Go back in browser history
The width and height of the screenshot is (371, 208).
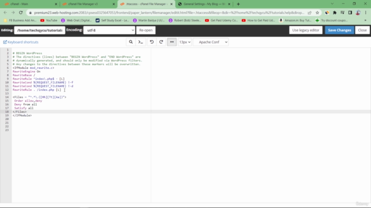(5, 13)
